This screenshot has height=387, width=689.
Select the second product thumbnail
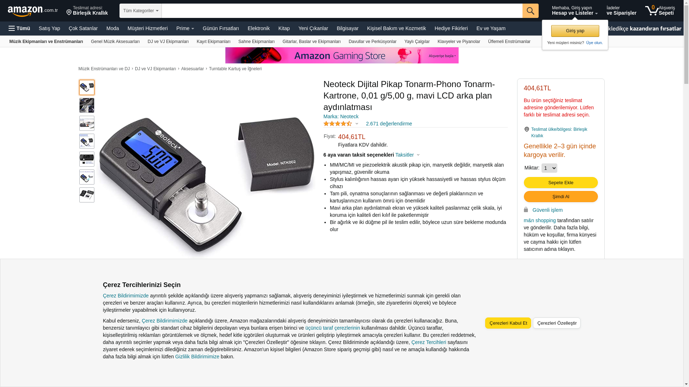coord(87,105)
